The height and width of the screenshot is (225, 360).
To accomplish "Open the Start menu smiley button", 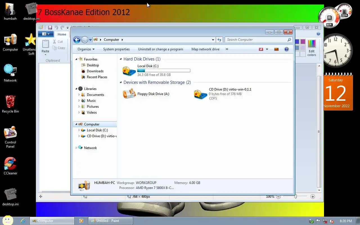I will pyautogui.click(x=8, y=220).
